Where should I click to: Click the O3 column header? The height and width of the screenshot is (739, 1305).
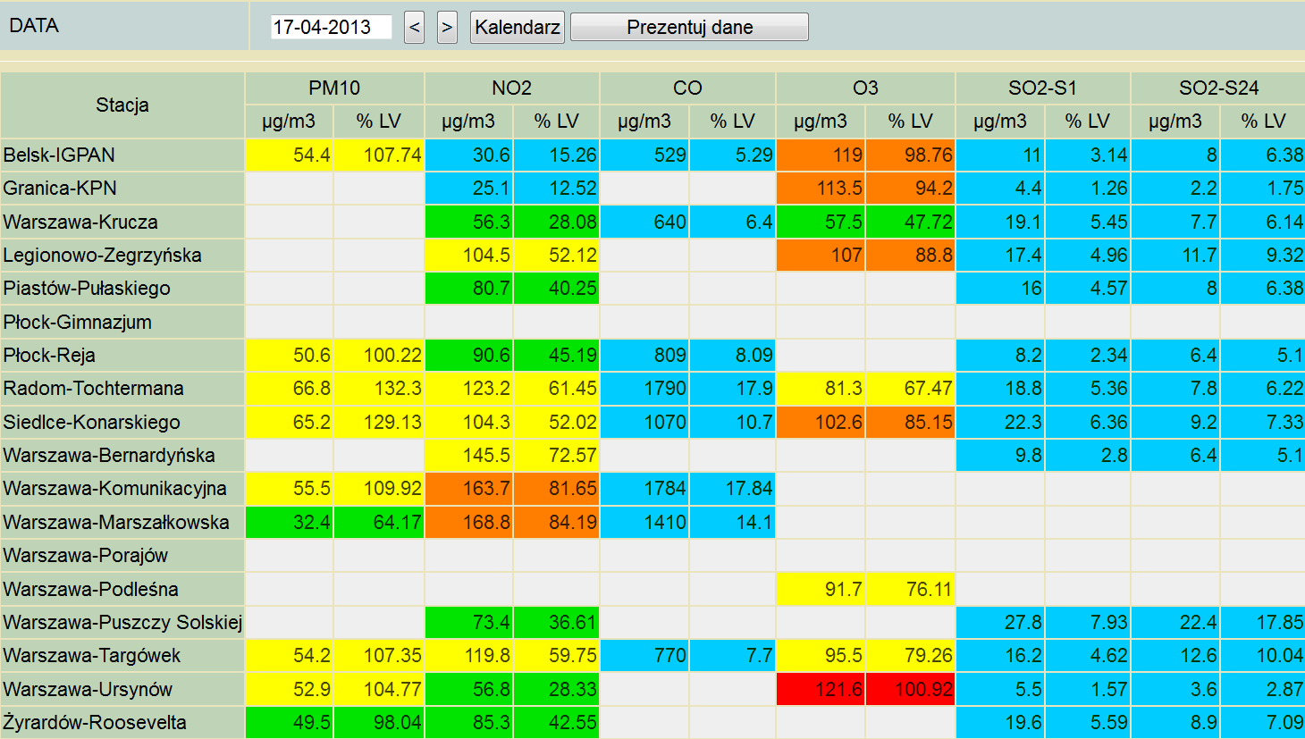tap(865, 88)
